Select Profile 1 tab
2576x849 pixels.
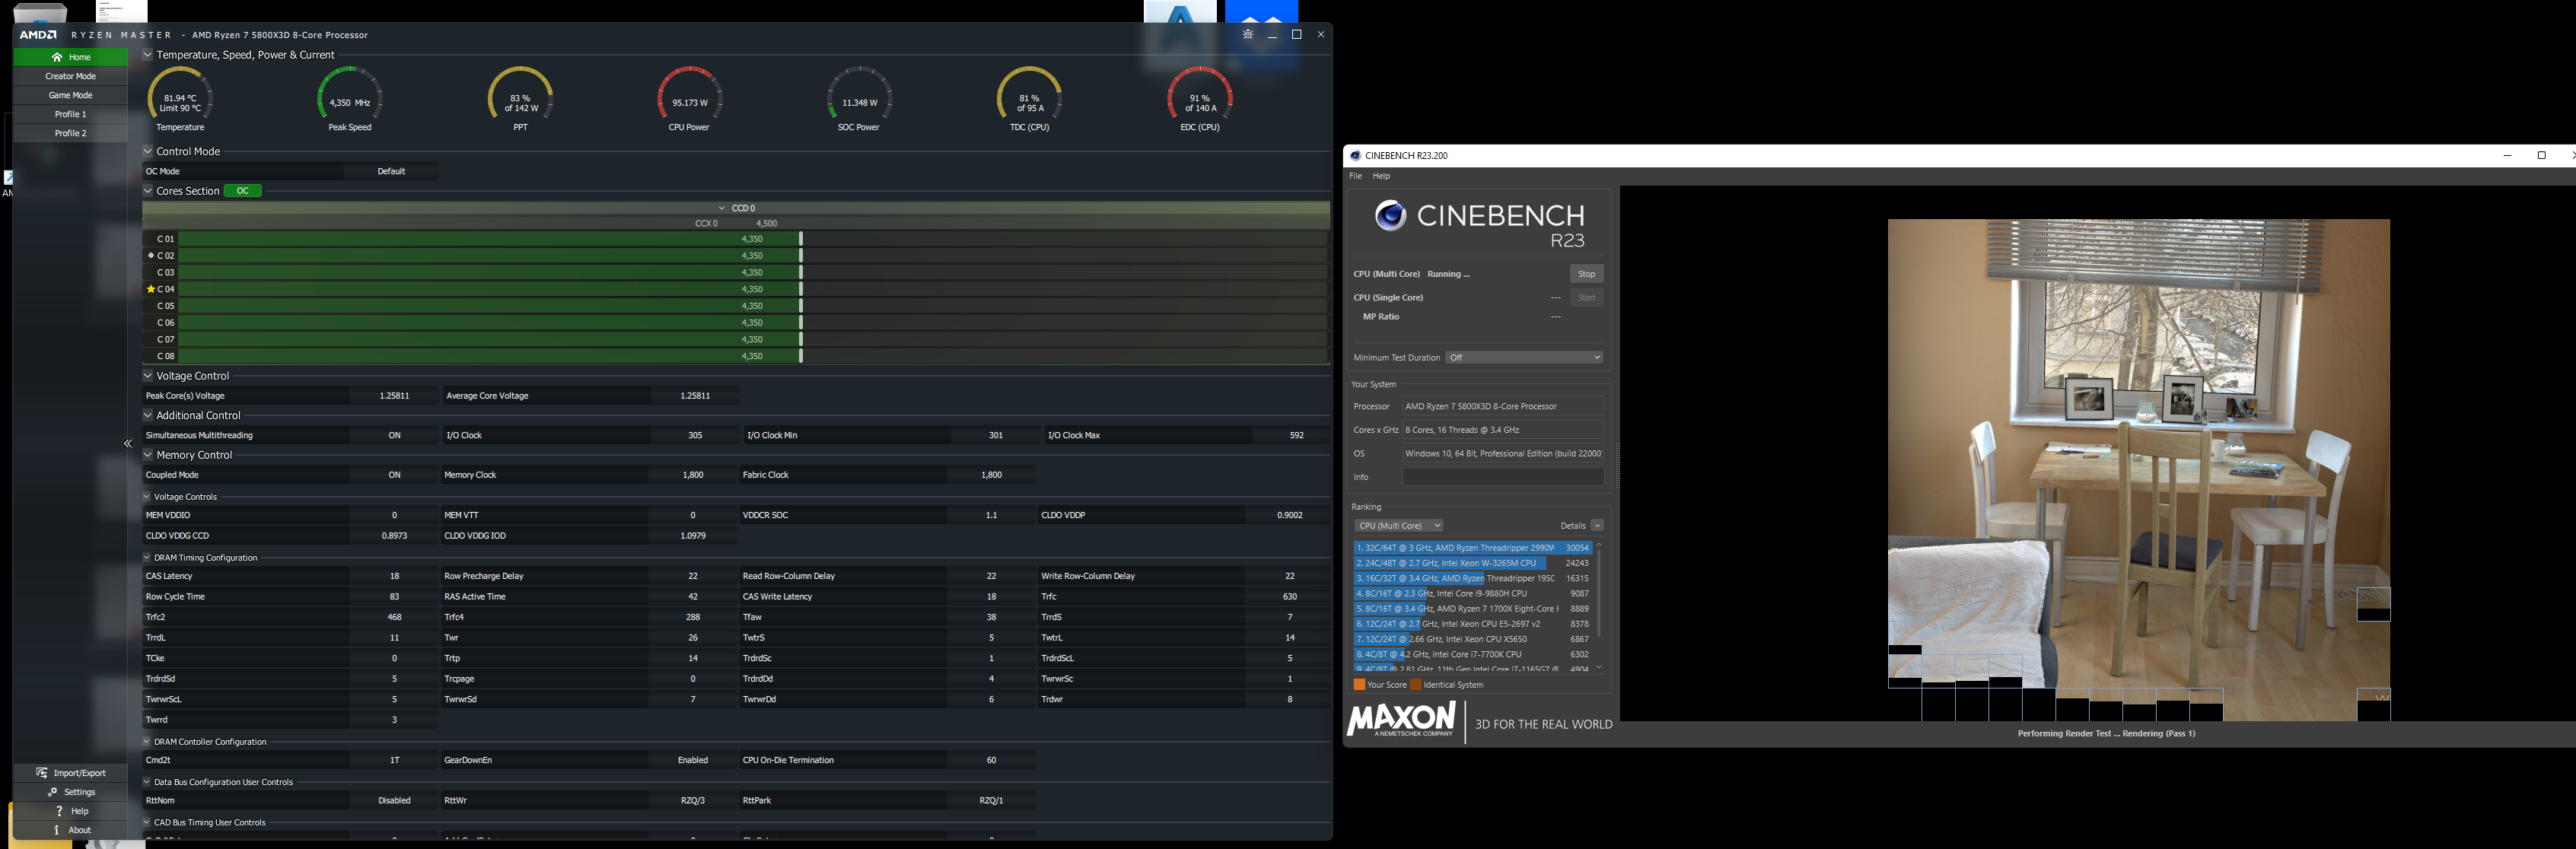pyautogui.click(x=70, y=114)
